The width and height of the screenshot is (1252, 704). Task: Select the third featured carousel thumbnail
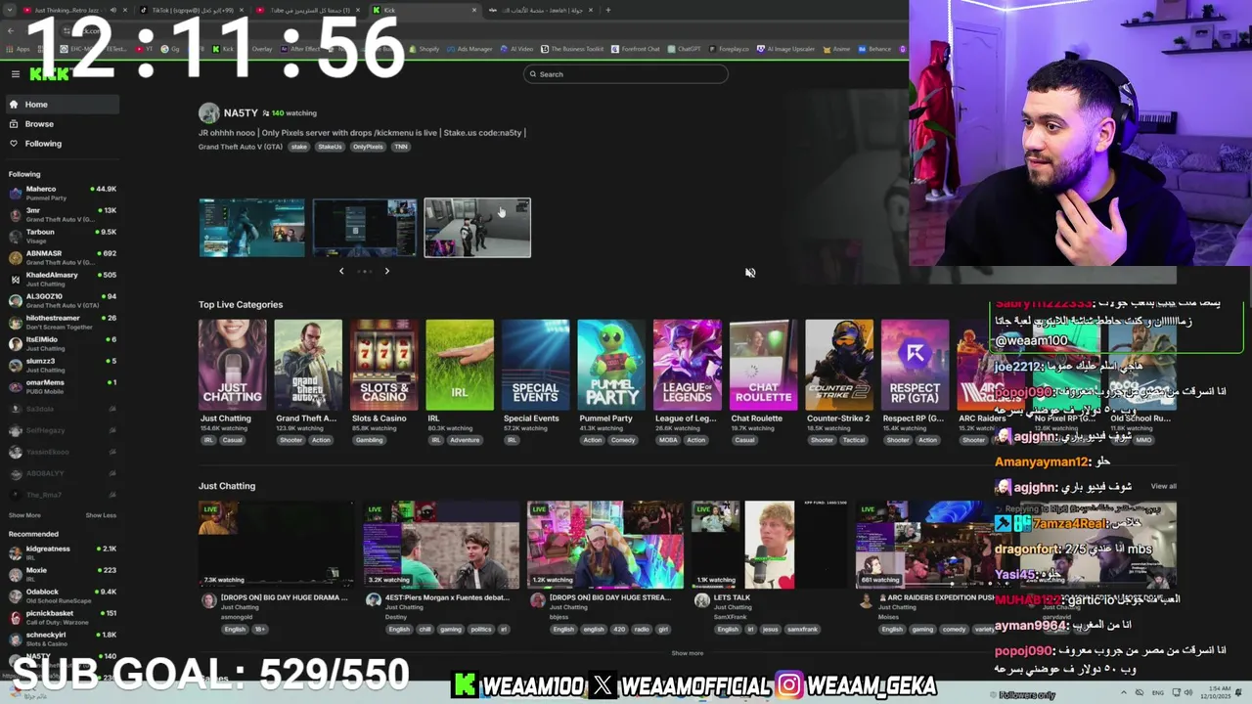[x=477, y=228]
